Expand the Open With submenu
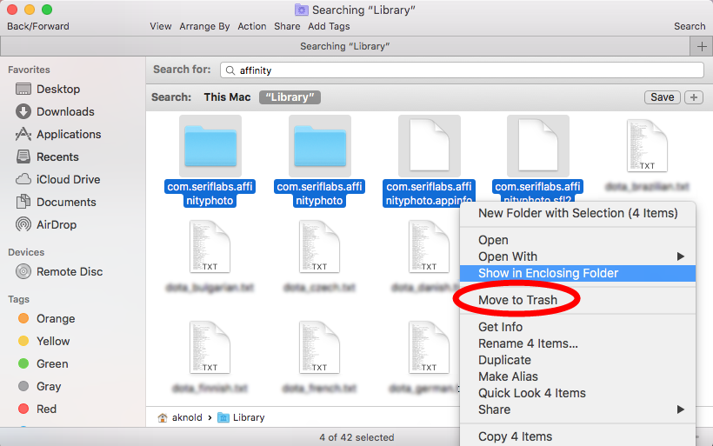 coord(681,256)
